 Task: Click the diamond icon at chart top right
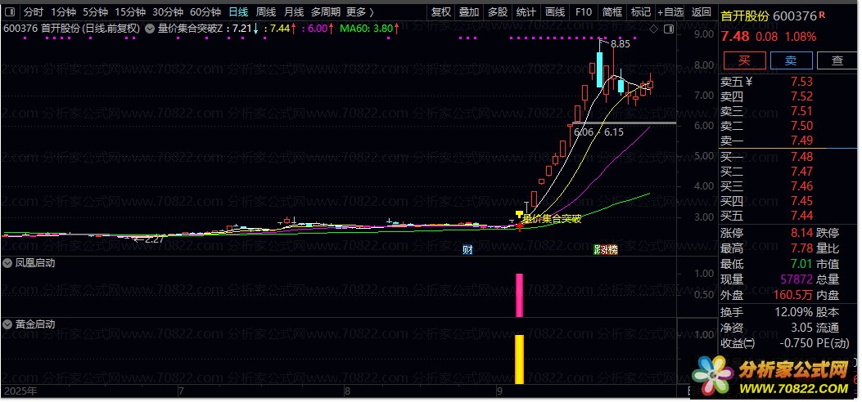tap(653, 29)
